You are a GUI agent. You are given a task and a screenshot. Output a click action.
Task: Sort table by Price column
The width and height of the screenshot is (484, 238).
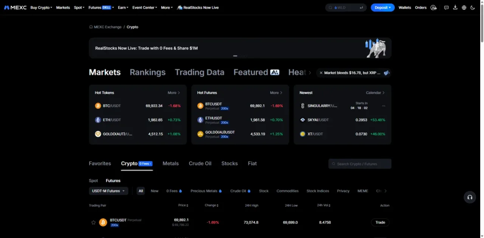pyautogui.click(x=183, y=205)
